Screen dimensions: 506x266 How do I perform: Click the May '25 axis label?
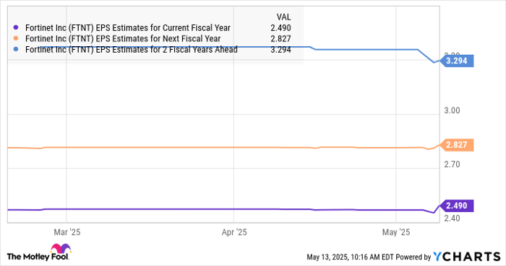(x=396, y=232)
